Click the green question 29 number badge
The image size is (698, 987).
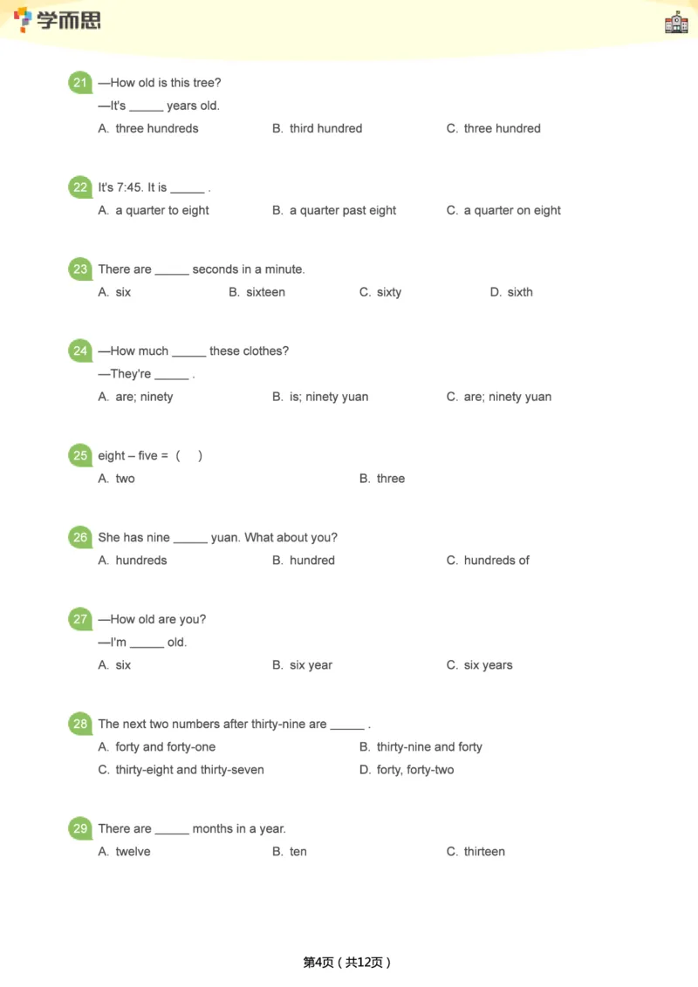80,829
